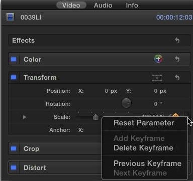Jump to Previous Keyframe menu item
This screenshot has width=193, height=181.
pyautogui.click(x=147, y=163)
